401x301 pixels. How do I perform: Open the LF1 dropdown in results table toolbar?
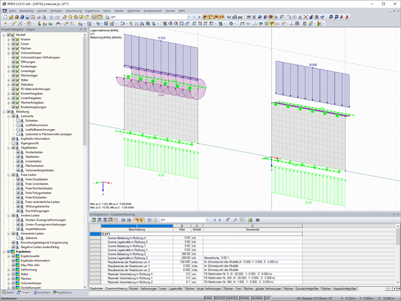207,220
